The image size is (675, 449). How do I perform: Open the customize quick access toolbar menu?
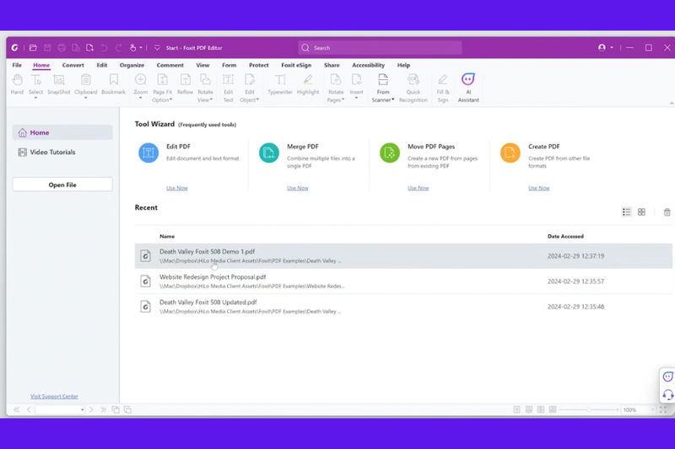pyautogui.click(x=157, y=48)
